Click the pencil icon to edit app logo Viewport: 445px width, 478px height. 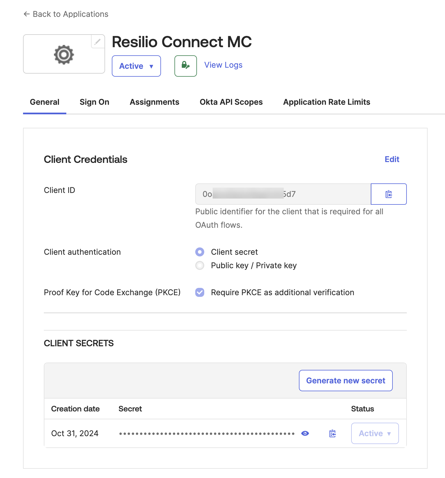point(97,42)
